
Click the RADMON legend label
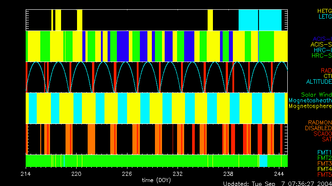pos(320,123)
